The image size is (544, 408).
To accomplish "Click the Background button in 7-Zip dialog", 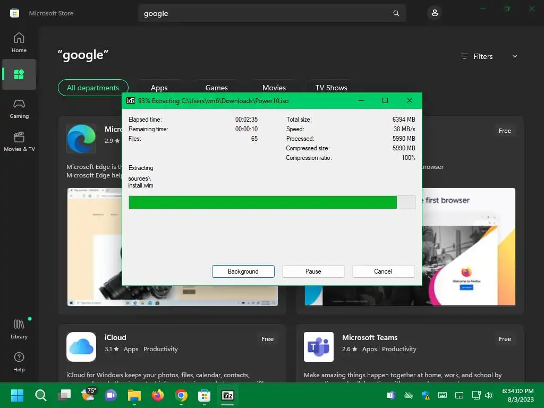I will pyautogui.click(x=243, y=271).
